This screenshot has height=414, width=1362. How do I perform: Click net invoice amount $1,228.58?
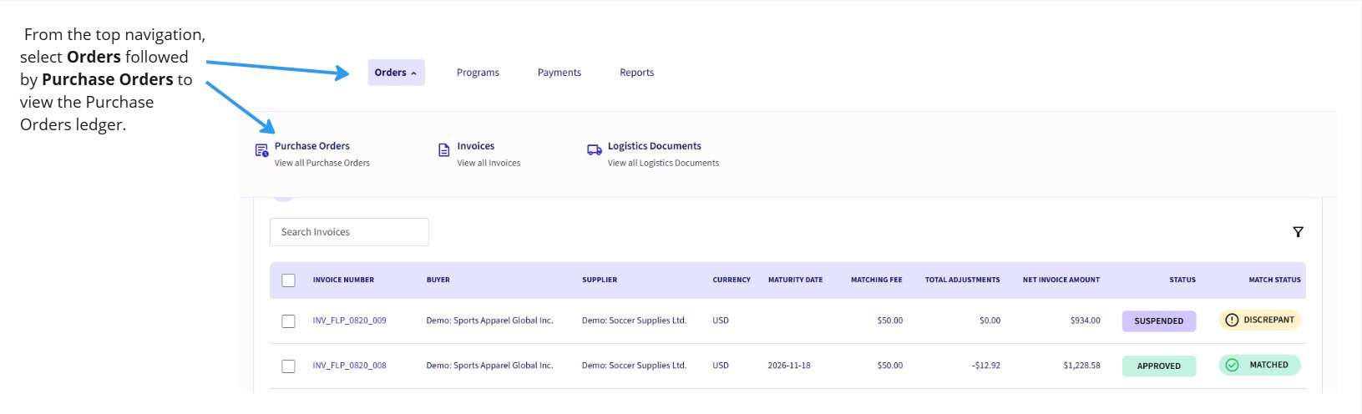point(1082,366)
